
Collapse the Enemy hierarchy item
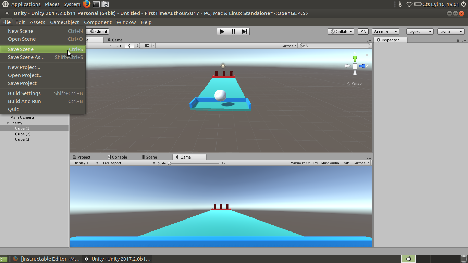(x=8, y=123)
